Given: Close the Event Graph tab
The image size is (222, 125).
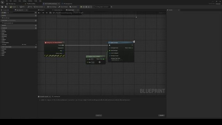Looking at the screenshot, I should click(x=78, y=10).
